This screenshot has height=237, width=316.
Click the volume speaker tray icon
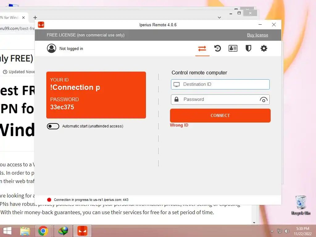pyautogui.click(x=287, y=231)
